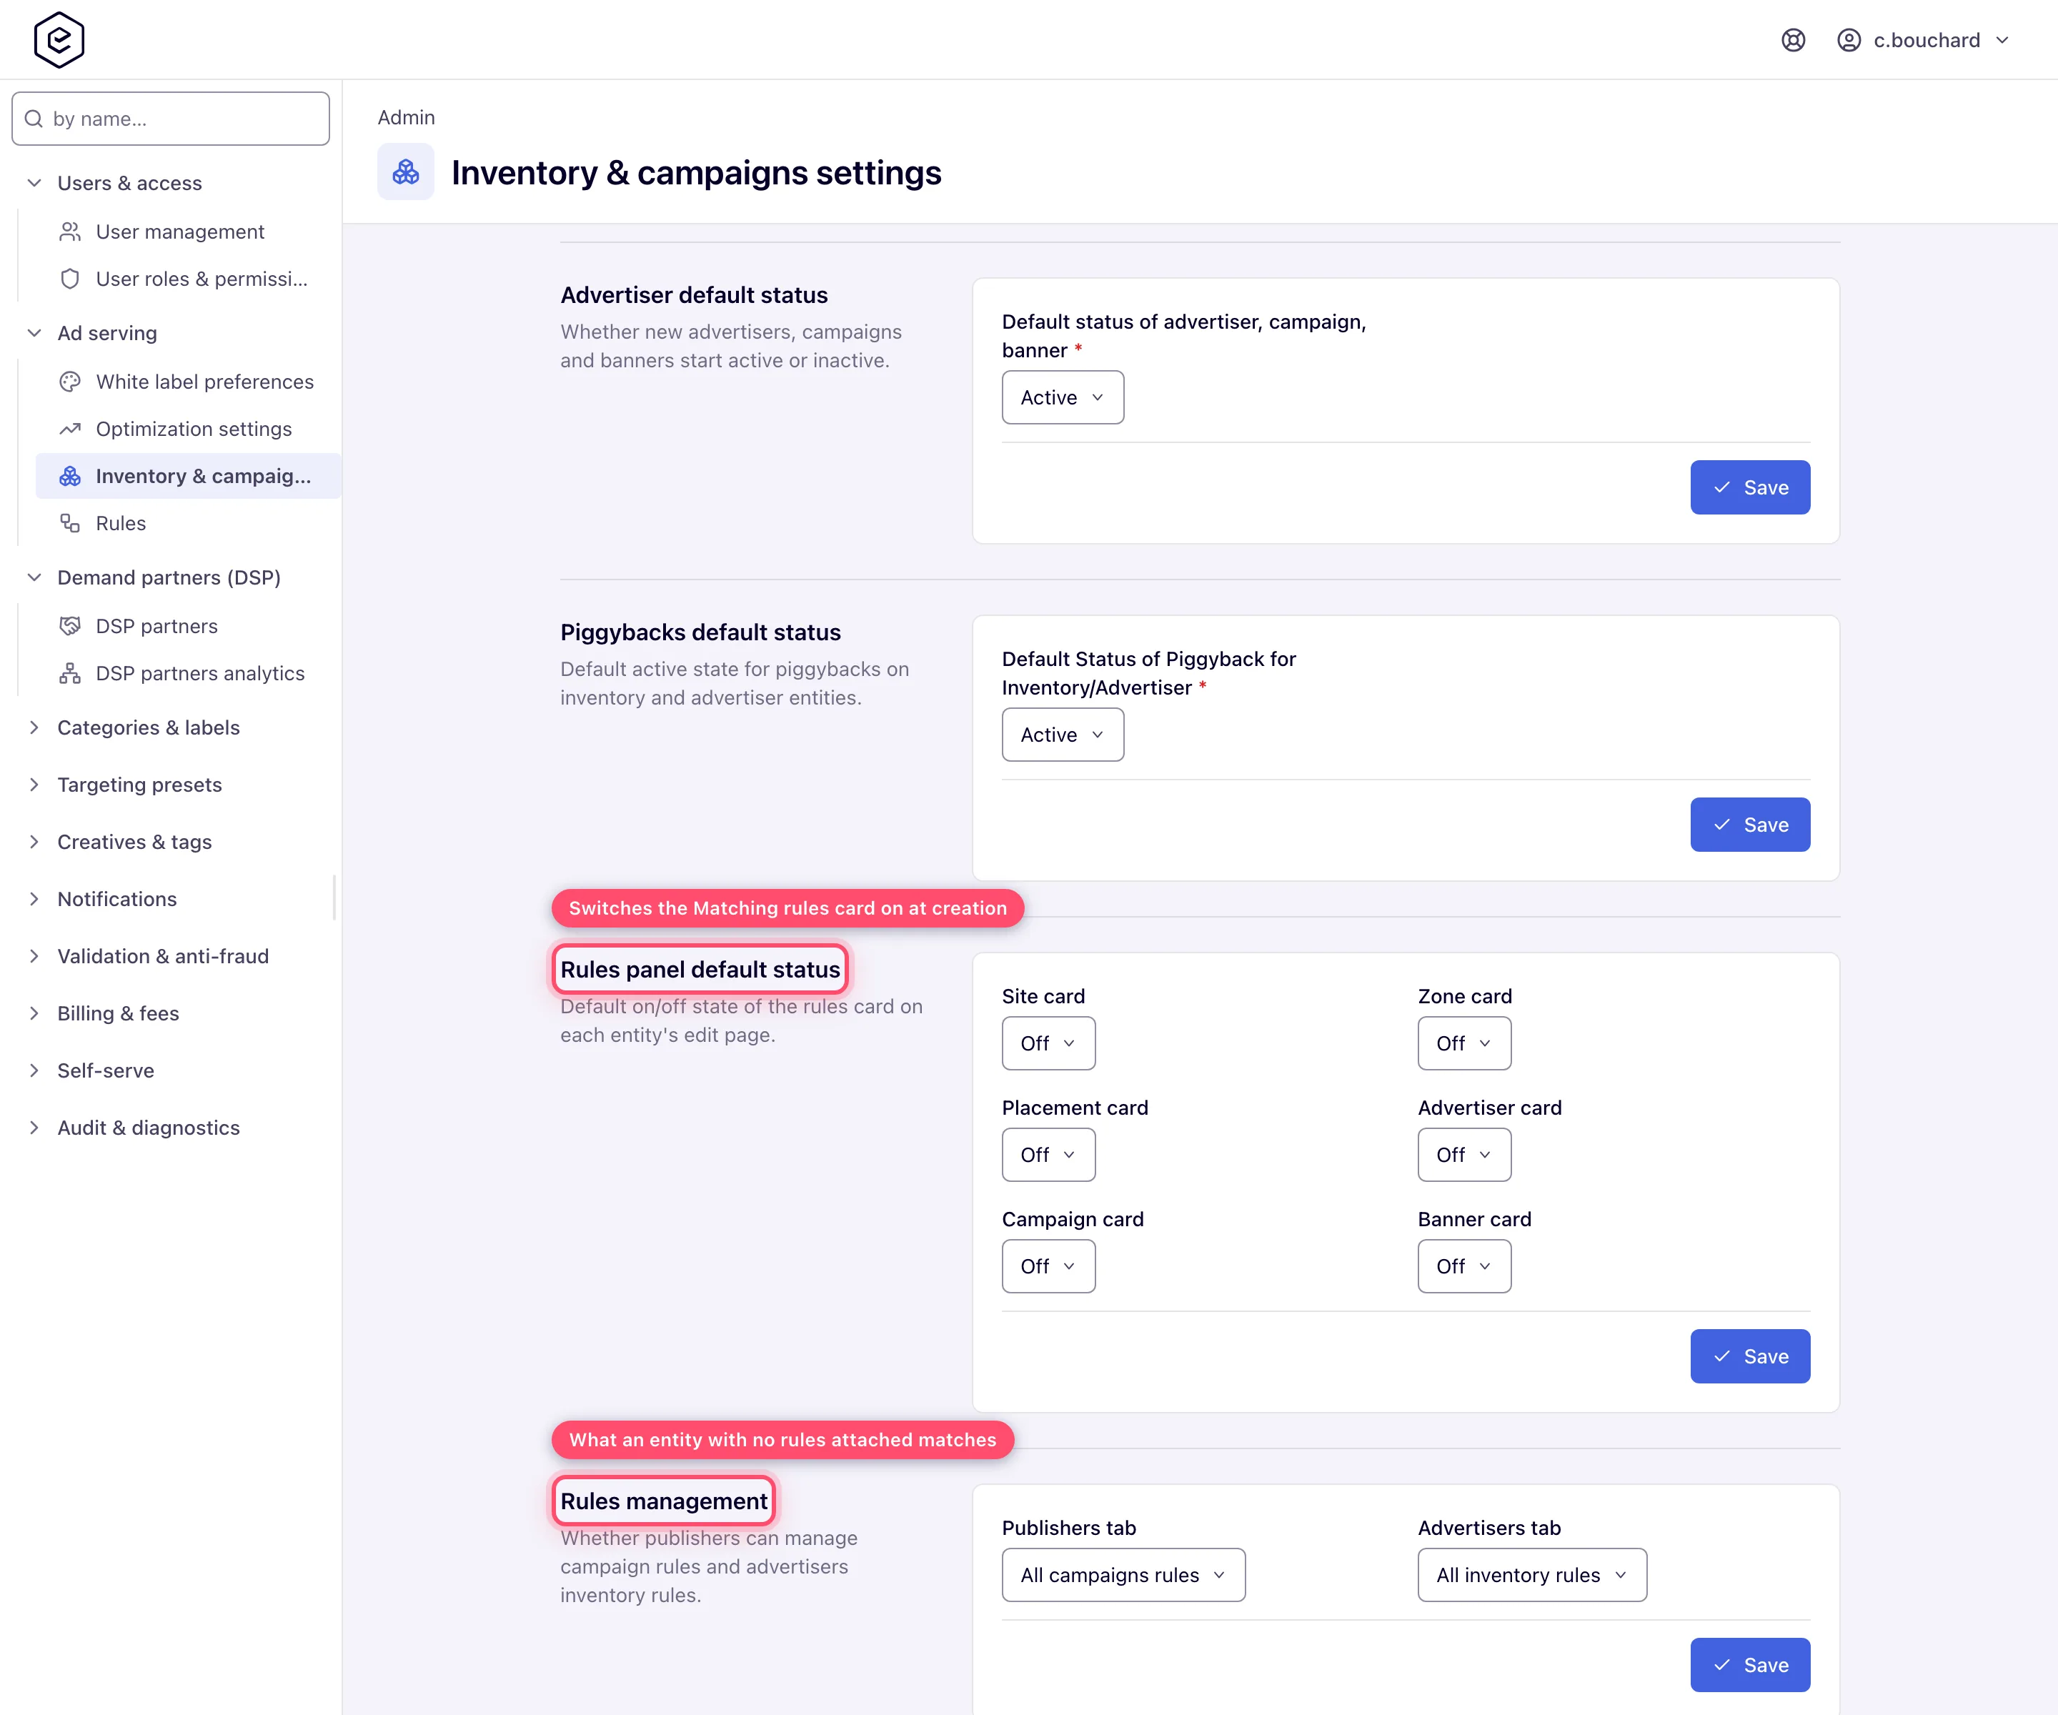Save the Rules management card
This screenshot has width=2058, height=1715.
(x=1749, y=1665)
